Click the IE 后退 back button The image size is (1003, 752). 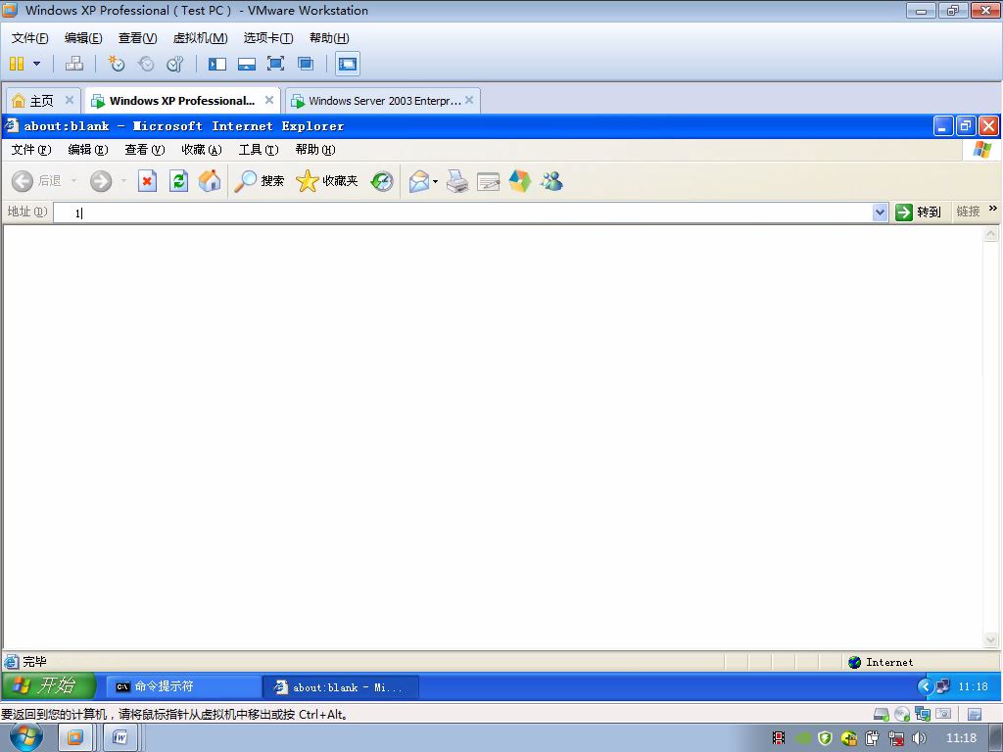pos(36,181)
